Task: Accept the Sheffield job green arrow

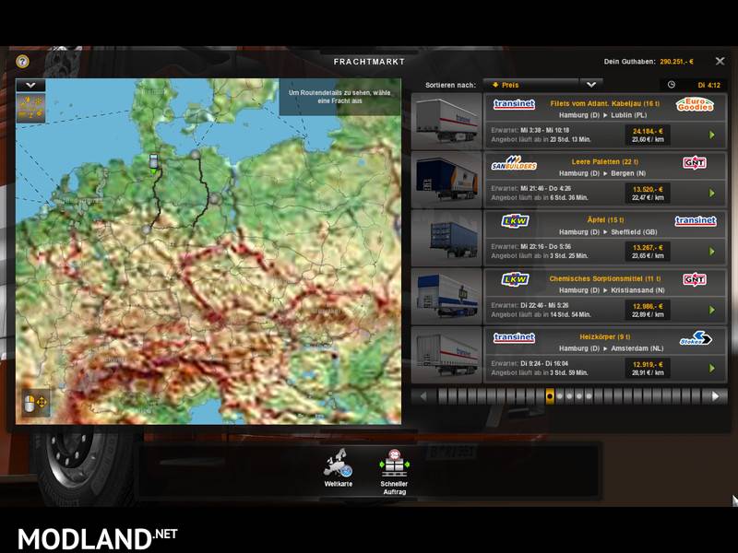Action: (x=711, y=252)
